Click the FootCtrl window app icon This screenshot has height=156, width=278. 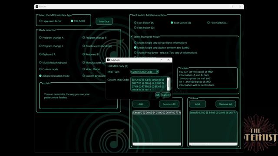click(x=37, y=6)
